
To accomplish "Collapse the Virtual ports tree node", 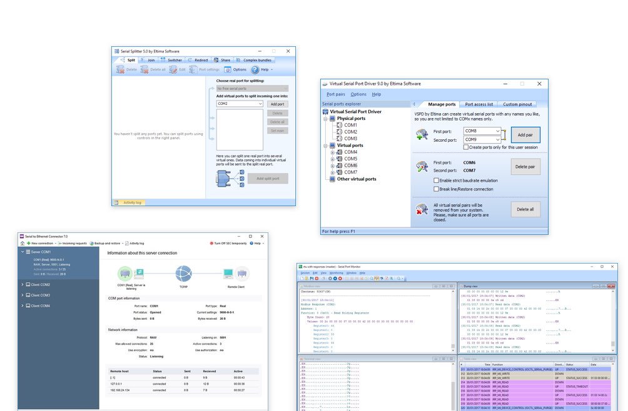I will (x=326, y=146).
